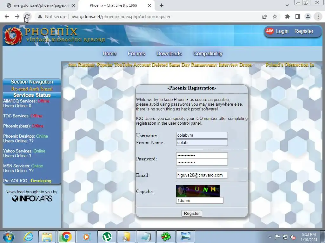
Task: Toggle the Chrome side panel icon
Action: 298,16
